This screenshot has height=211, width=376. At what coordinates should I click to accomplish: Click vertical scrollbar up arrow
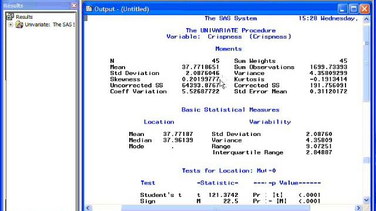367,19
